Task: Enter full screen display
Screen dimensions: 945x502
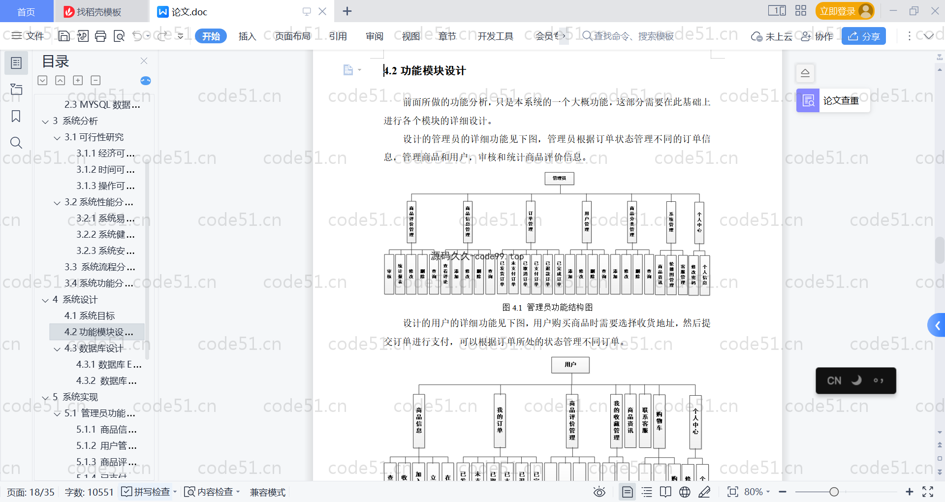Action: pyautogui.click(x=928, y=492)
